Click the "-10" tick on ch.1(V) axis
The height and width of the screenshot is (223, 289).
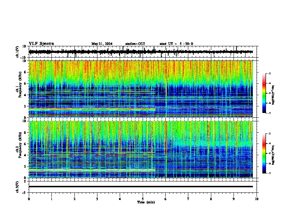pyautogui.click(x=24, y=57)
